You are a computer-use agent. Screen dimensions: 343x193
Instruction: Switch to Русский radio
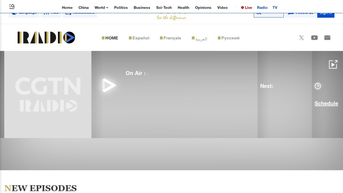click(229, 38)
